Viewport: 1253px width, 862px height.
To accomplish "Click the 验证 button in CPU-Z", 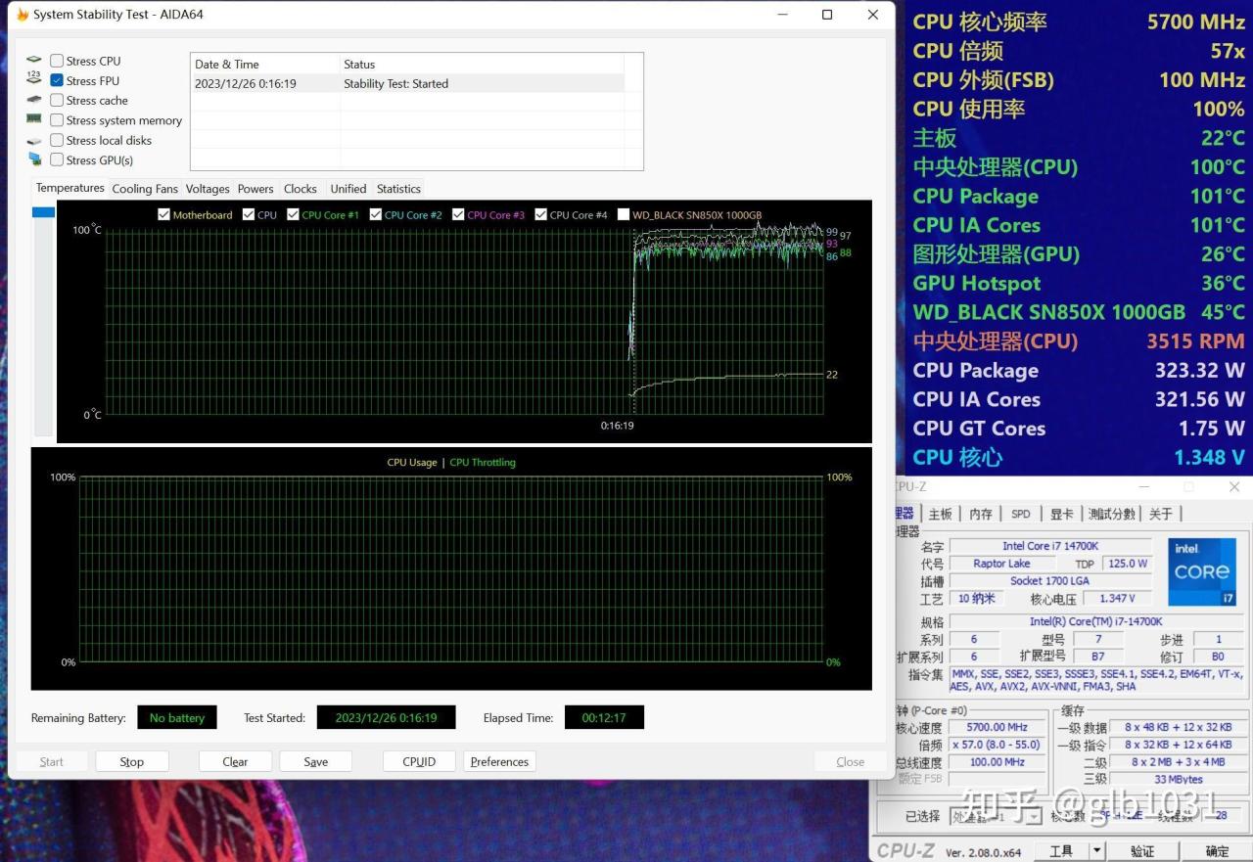I will pyautogui.click(x=1142, y=850).
